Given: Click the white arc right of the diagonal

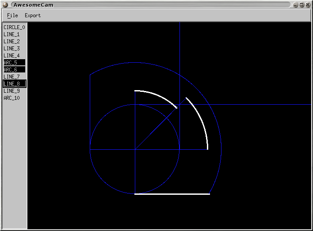Looking at the screenshot, I should coord(202,117).
